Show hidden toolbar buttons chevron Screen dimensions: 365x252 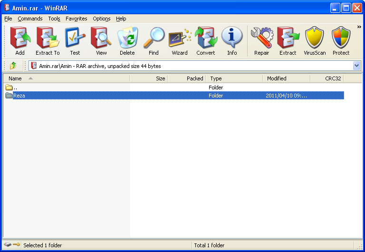coord(359,27)
